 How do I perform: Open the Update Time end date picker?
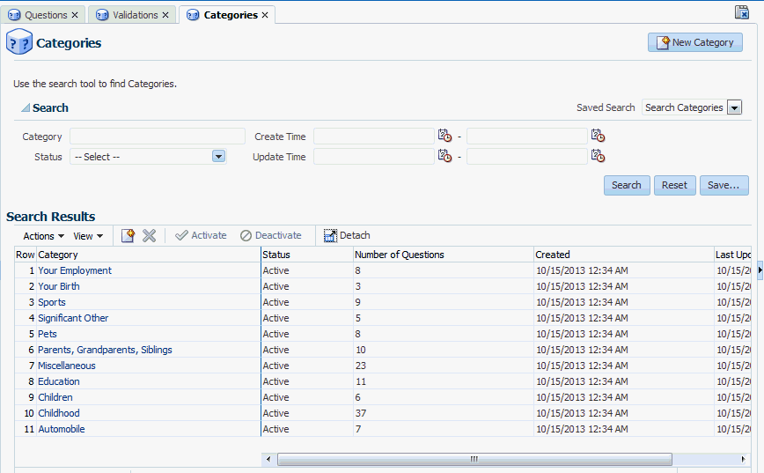[598, 156]
